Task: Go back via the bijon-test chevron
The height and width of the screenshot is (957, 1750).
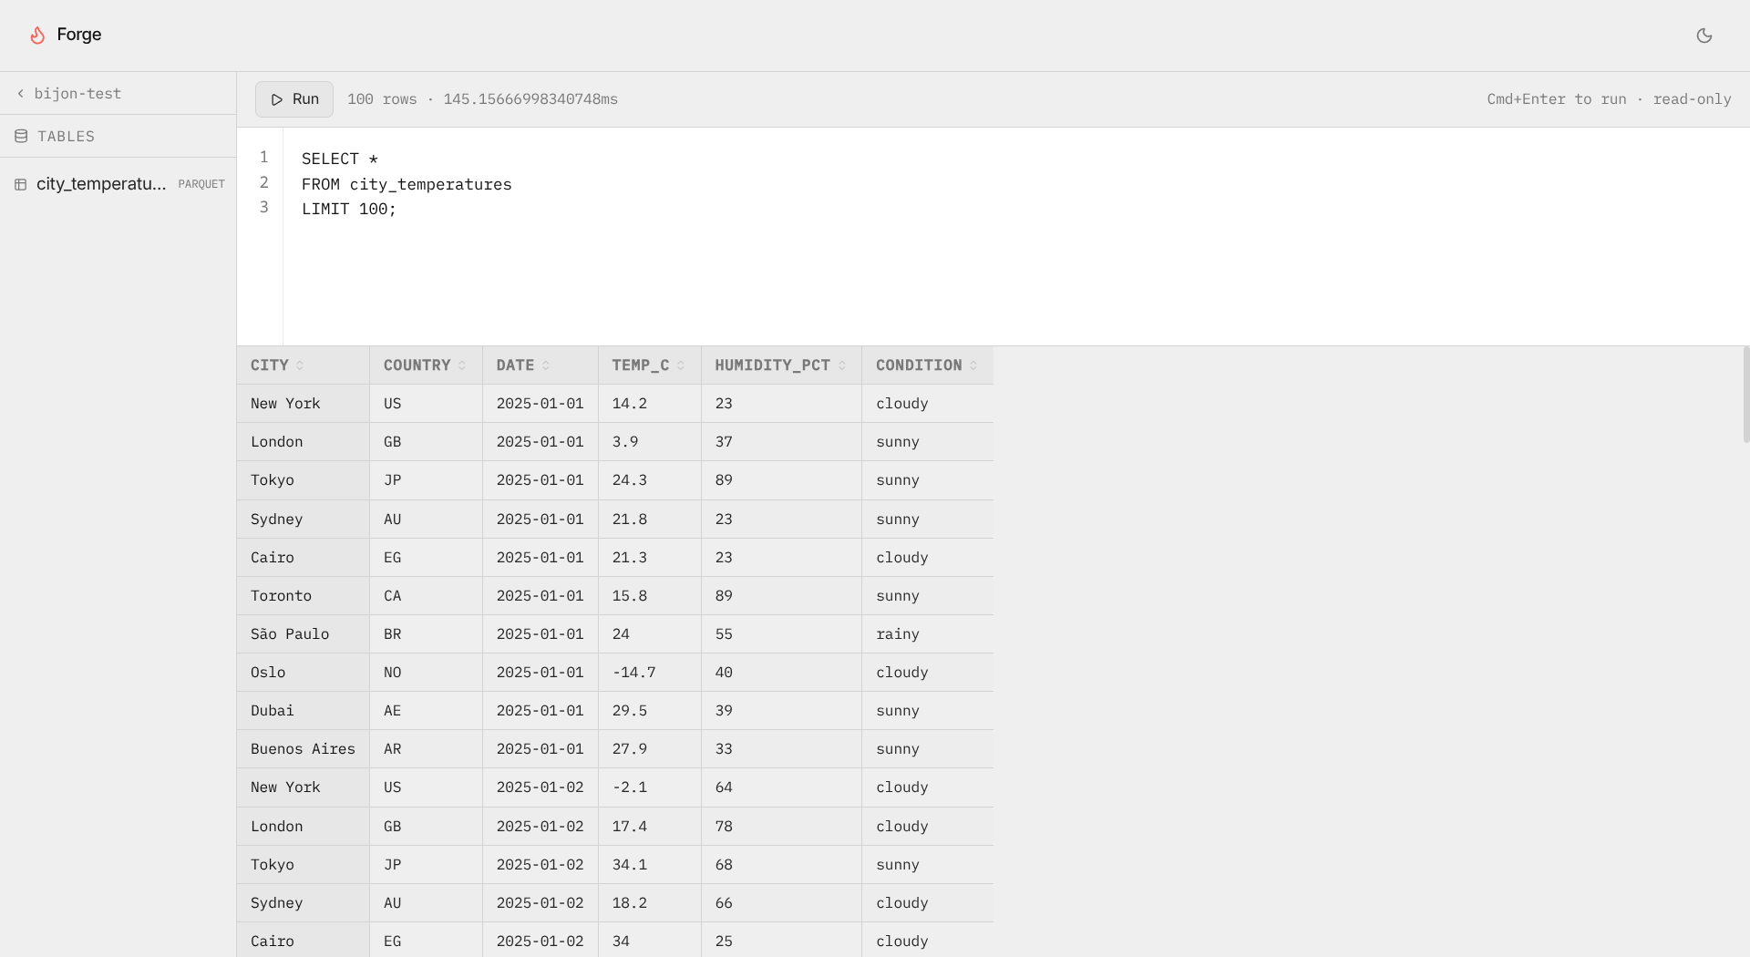Action: click(x=20, y=94)
